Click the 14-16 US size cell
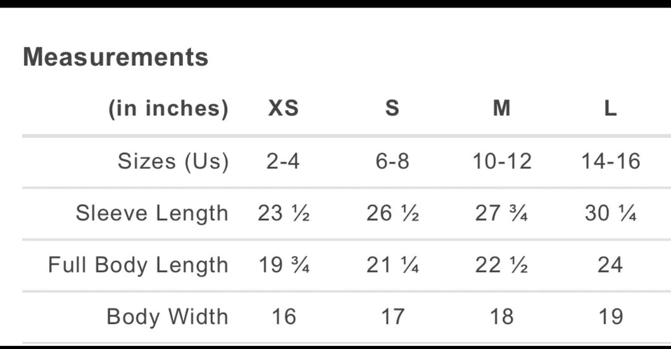Image resolution: width=671 pixels, height=349 pixels. click(x=611, y=161)
